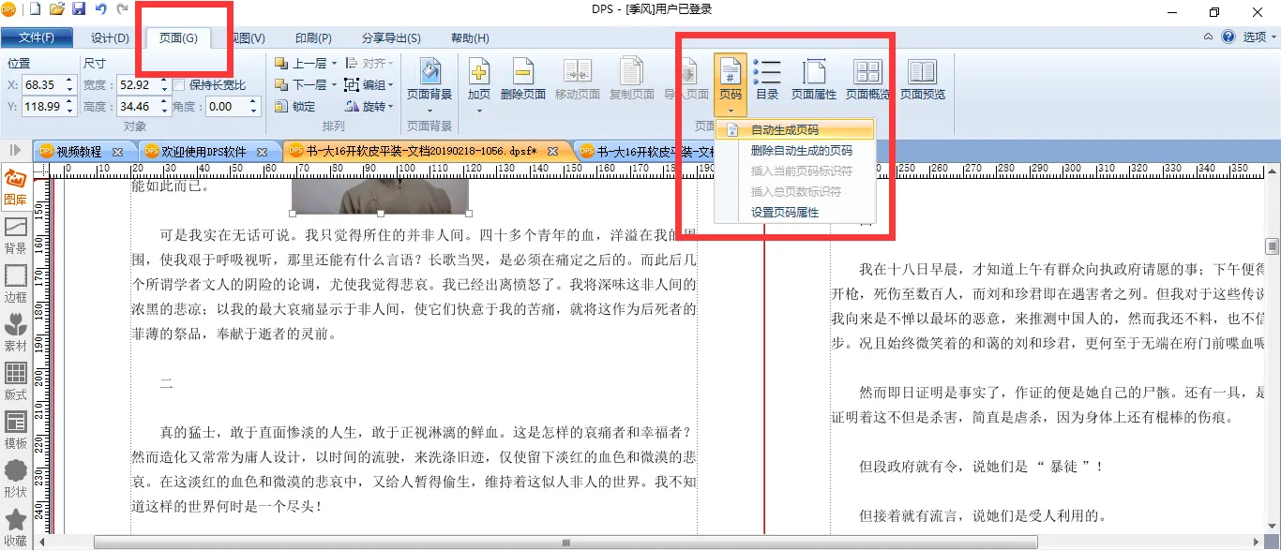Choose 设置页码属性 menu entry

point(784,213)
